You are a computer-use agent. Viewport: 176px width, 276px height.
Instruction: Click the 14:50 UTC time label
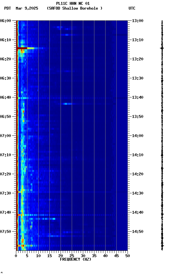[x=138, y=232]
